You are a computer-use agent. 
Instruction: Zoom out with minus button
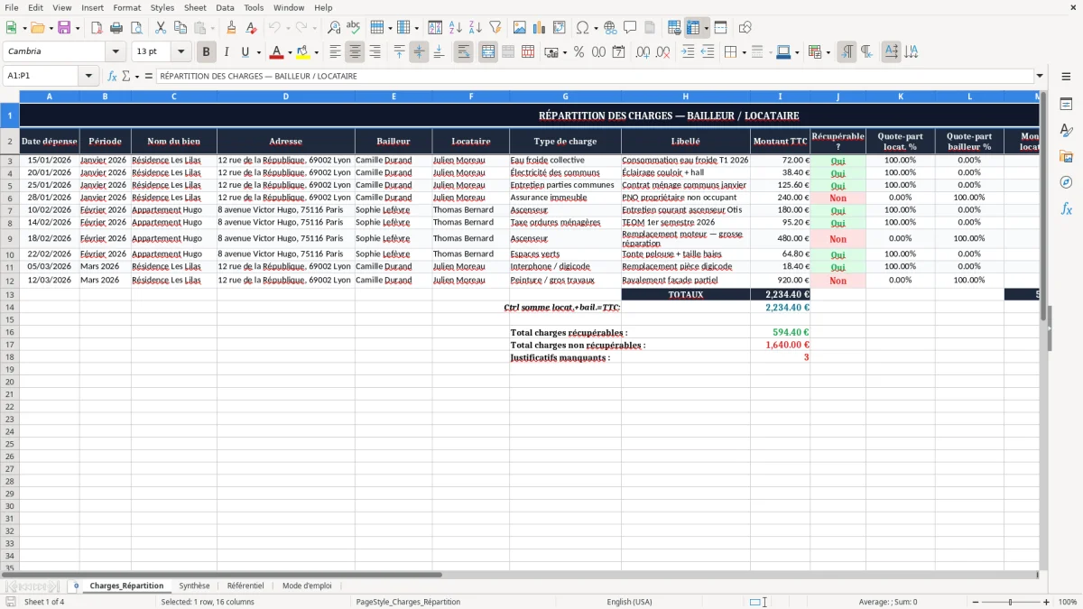coord(975,602)
